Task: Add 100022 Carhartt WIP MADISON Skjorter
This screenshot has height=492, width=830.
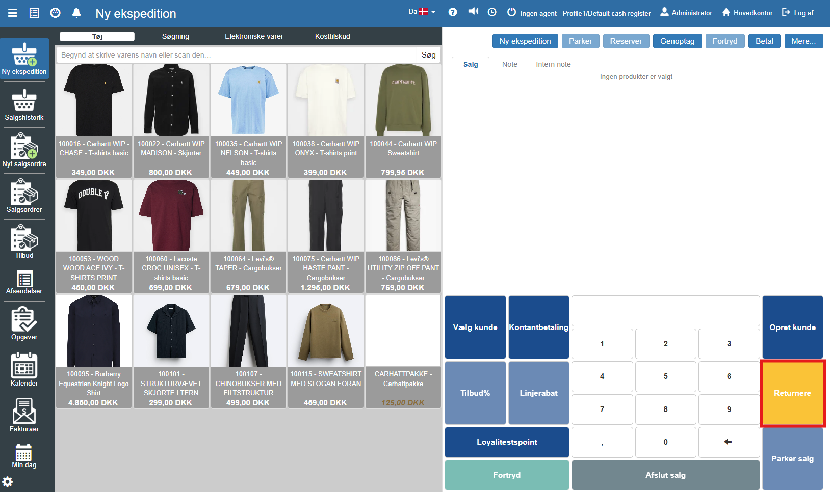Action: coord(171,121)
